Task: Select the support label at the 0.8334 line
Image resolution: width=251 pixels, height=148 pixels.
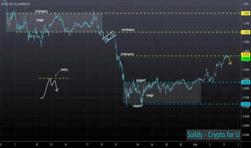Action: point(141,80)
